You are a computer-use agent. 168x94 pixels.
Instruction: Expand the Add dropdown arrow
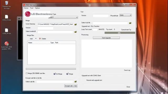tap(36, 38)
